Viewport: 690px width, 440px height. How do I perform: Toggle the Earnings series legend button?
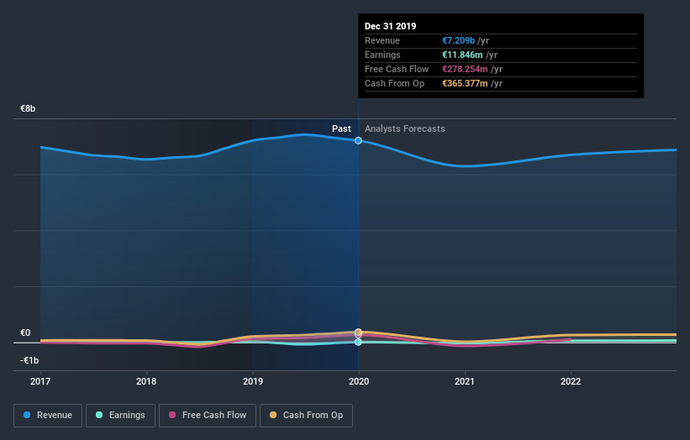coord(120,416)
